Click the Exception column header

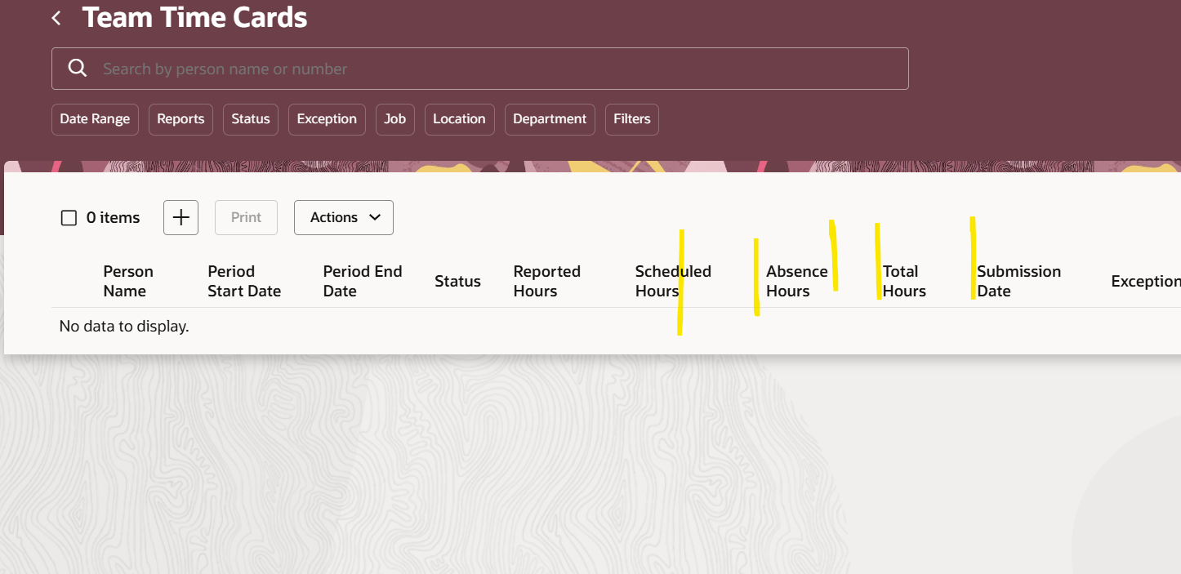1146,281
